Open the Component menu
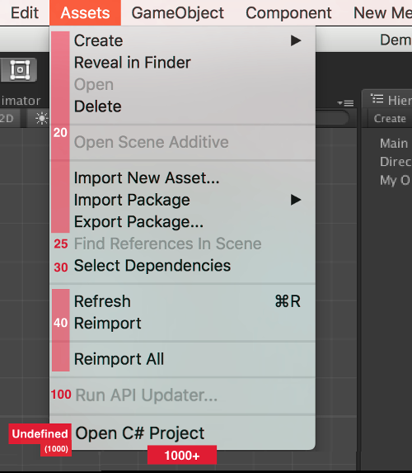The width and height of the screenshot is (412, 473). point(288,13)
